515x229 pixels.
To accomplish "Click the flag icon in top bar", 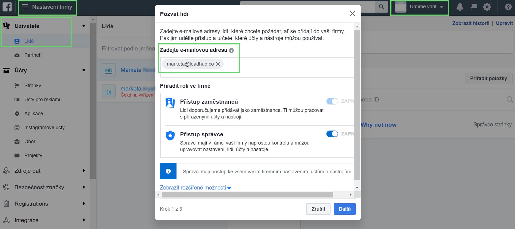I will (x=473, y=7).
